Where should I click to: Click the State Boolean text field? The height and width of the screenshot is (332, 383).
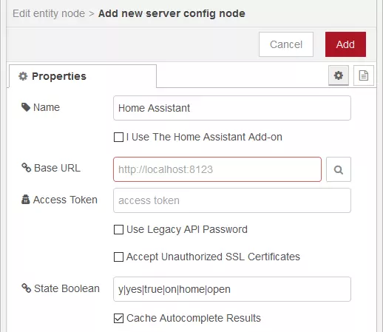(232, 289)
